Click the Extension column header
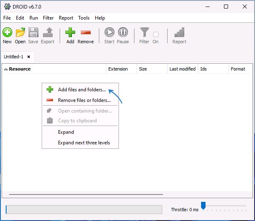255x221 pixels. click(121, 69)
